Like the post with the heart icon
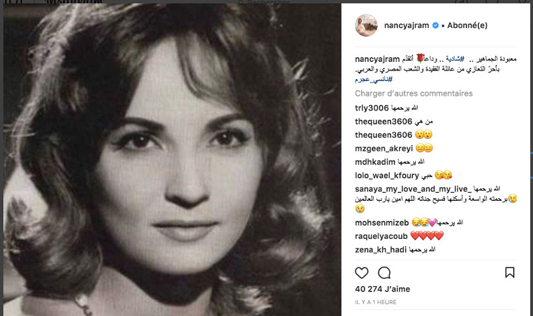 362,273
